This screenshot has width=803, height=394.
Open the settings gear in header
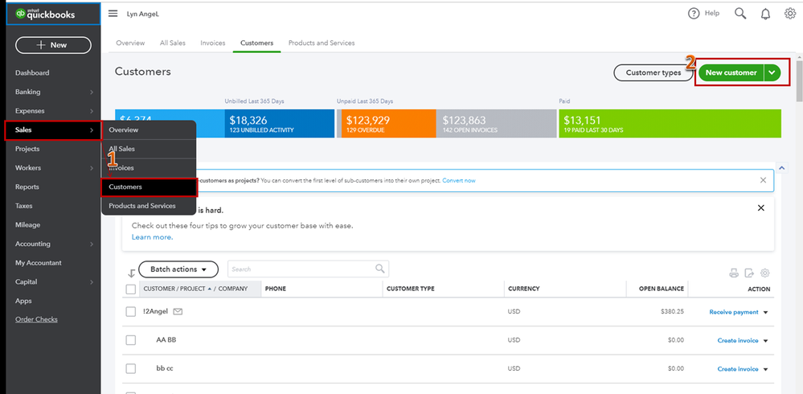pos(789,14)
